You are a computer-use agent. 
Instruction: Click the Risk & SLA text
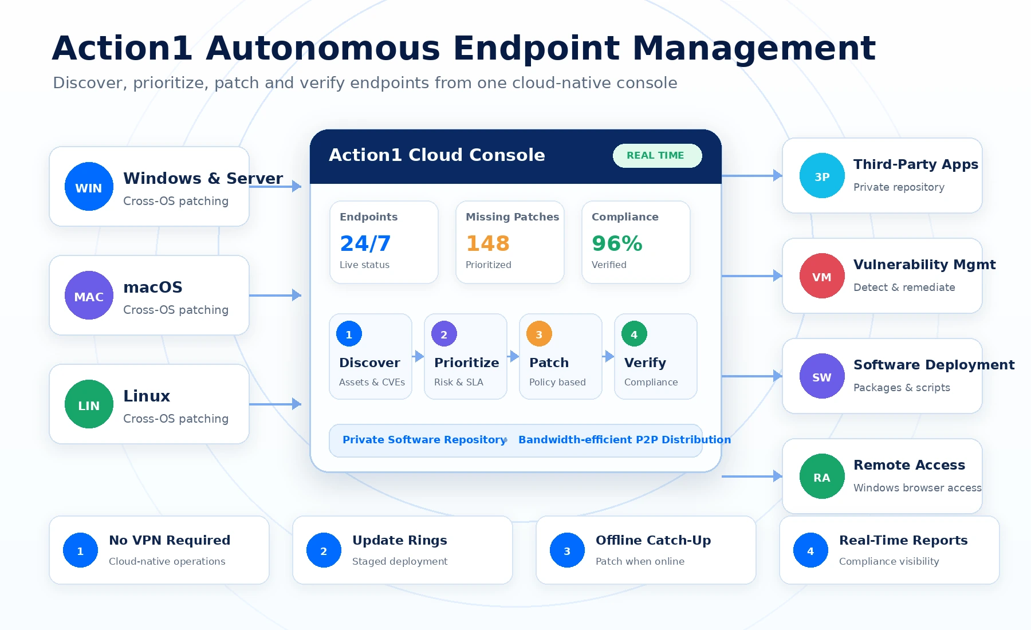(x=458, y=383)
